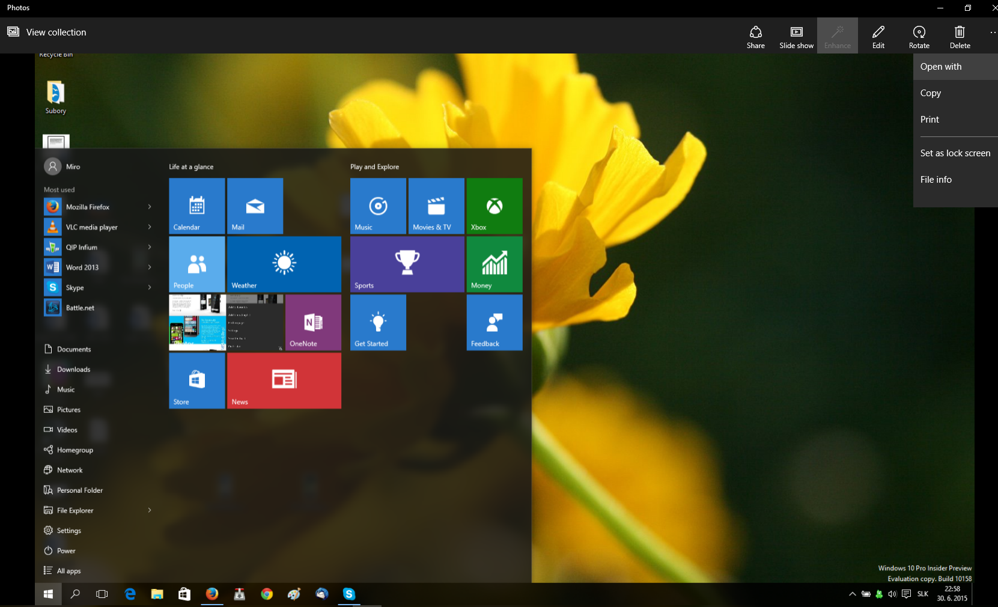Click the phone screenshots live tile

(227, 323)
